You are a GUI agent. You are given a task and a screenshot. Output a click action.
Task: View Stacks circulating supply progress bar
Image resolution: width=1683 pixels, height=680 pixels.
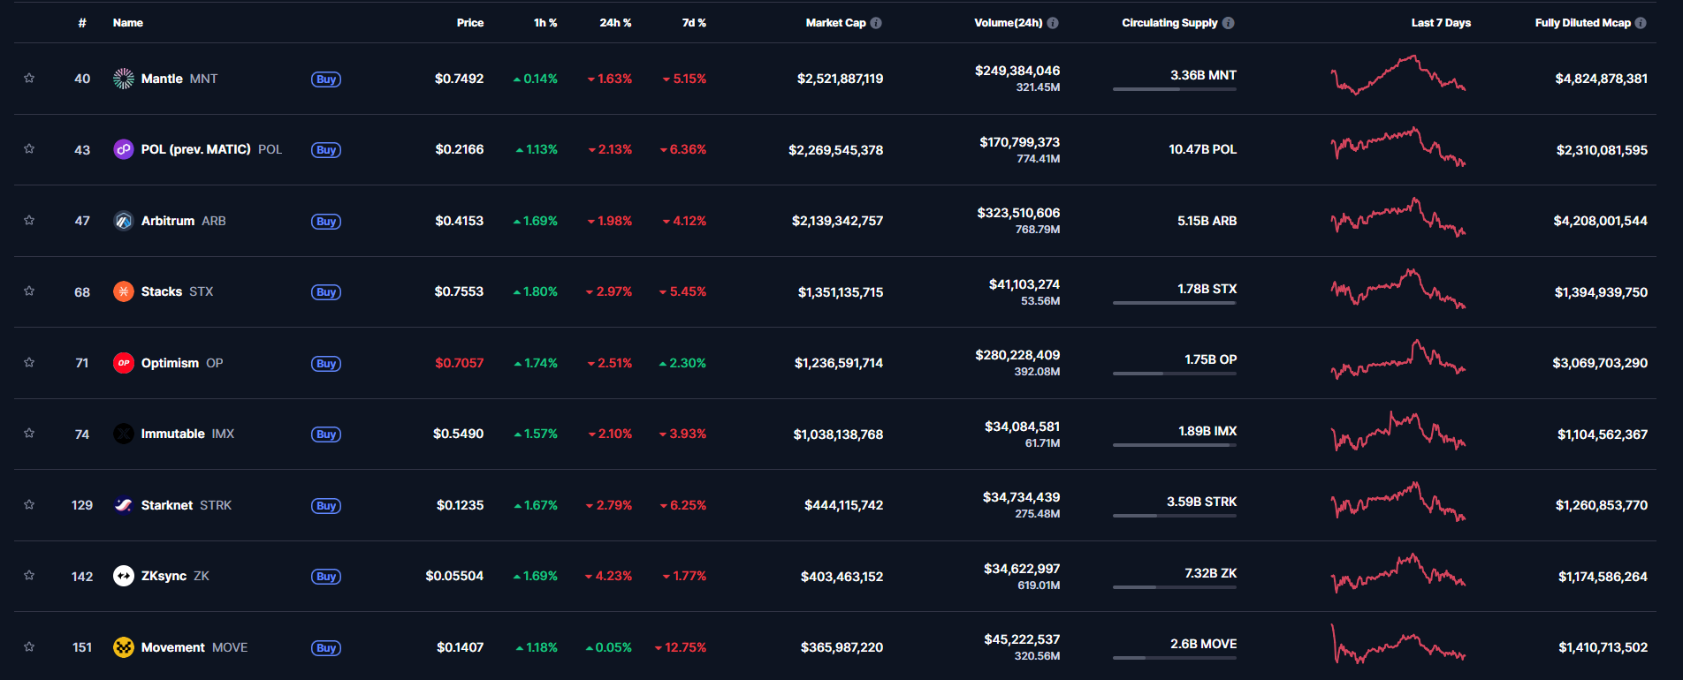click(x=1175, y=303)
